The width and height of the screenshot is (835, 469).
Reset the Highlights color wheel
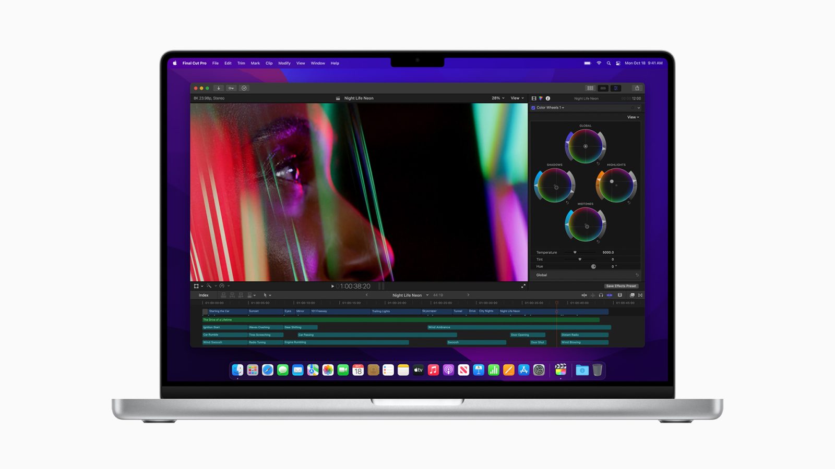click(x=629, y=202)
